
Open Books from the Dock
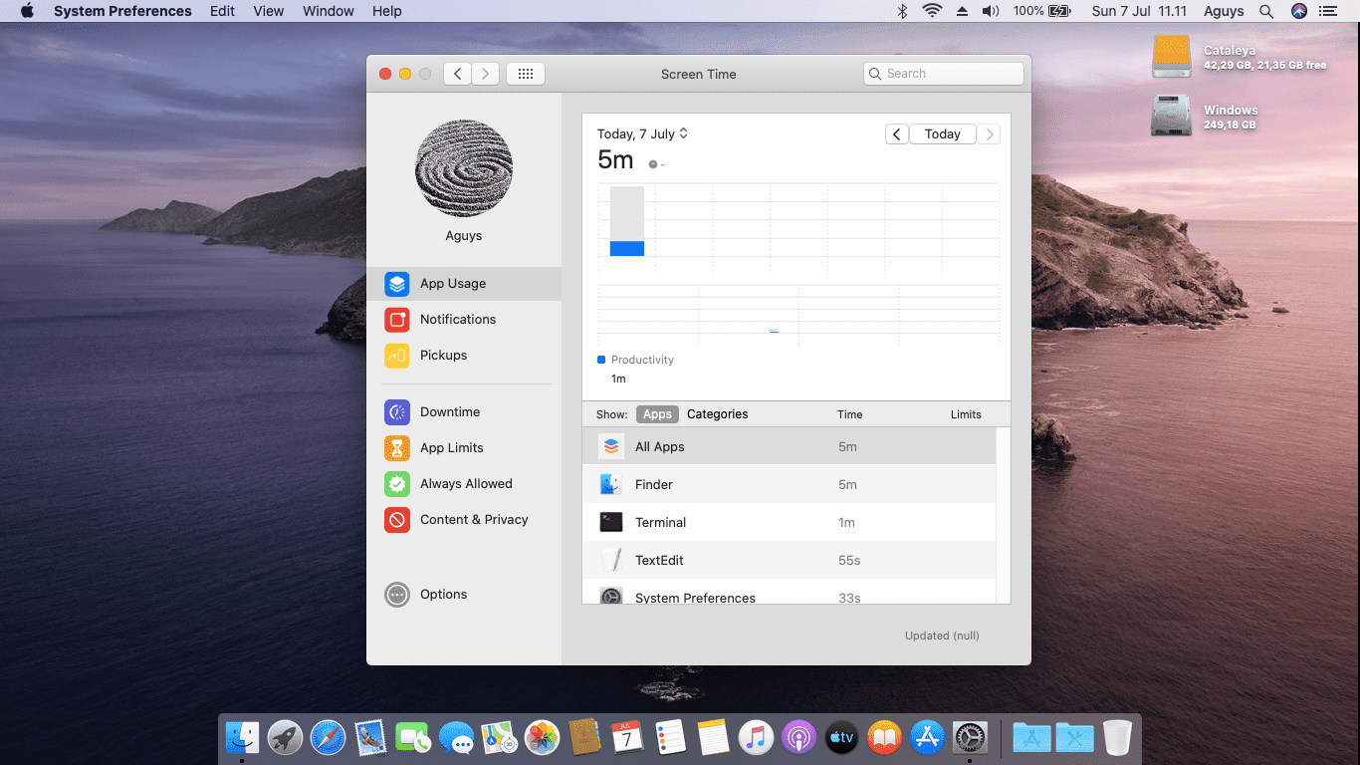click(884, 737)
